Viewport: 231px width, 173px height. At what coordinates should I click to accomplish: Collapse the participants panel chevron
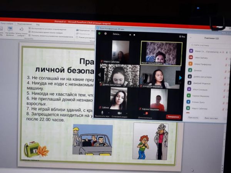coord(192,39)
